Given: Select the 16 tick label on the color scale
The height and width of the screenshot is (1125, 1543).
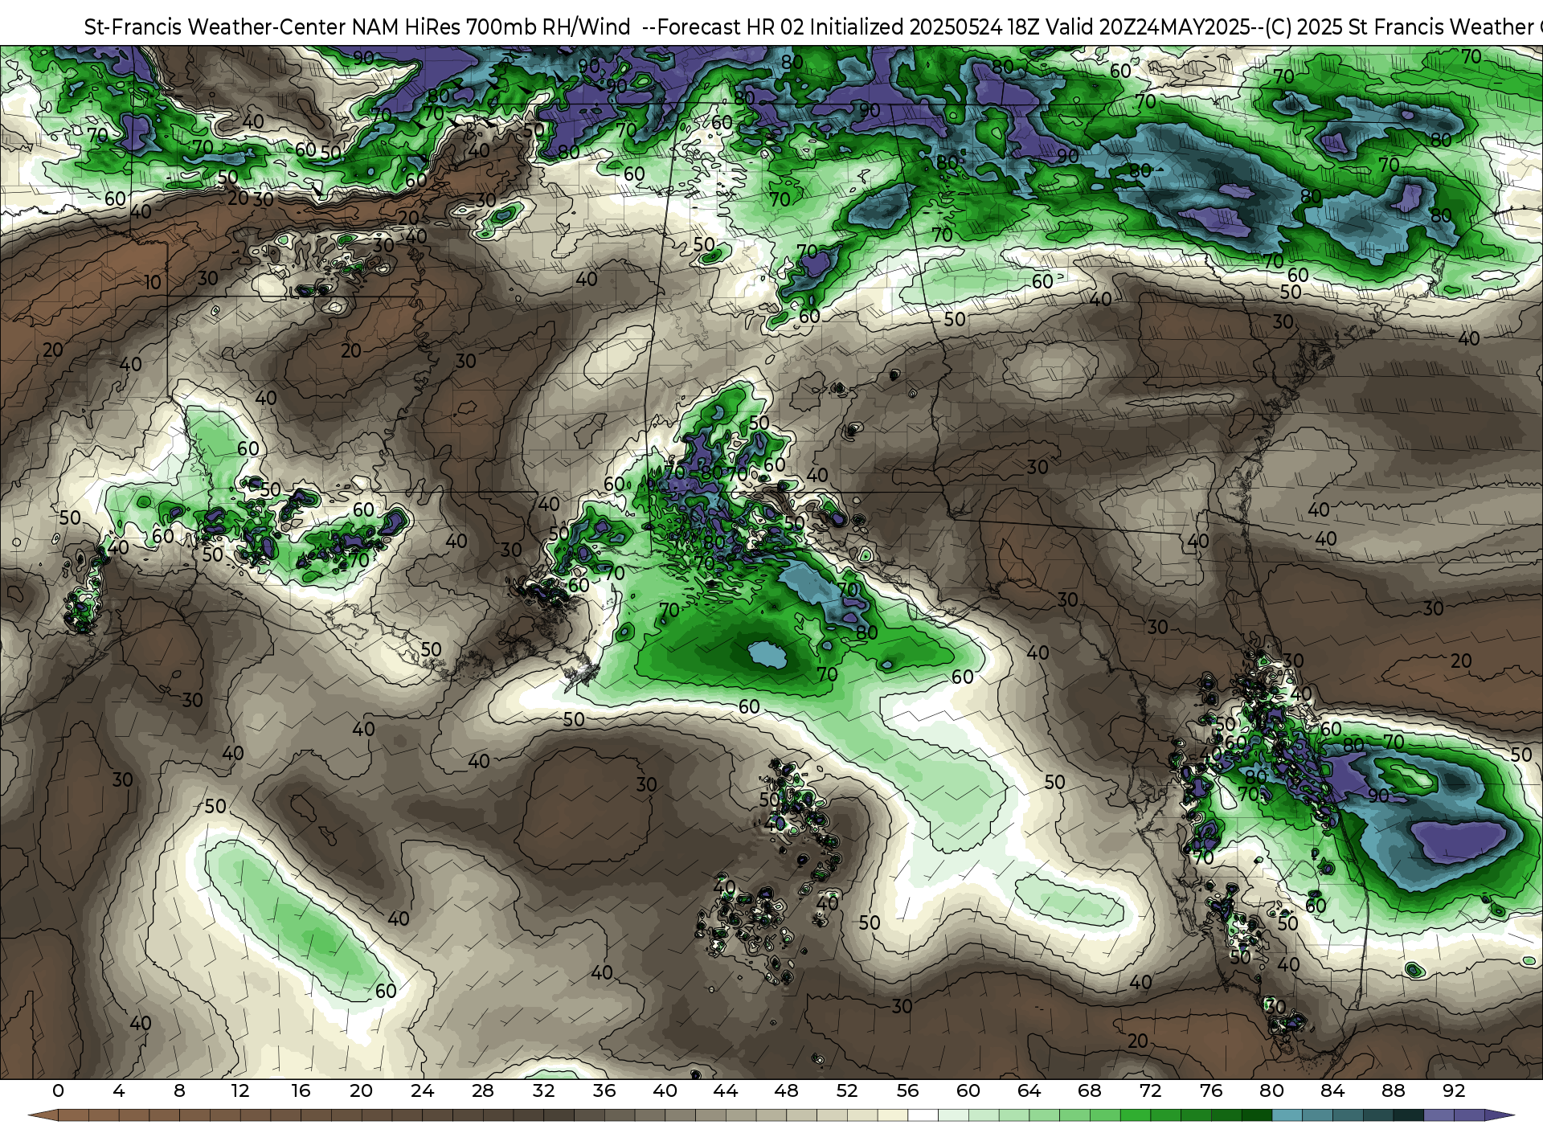Looking at the screenshot, I should [x=301, y=1091].
